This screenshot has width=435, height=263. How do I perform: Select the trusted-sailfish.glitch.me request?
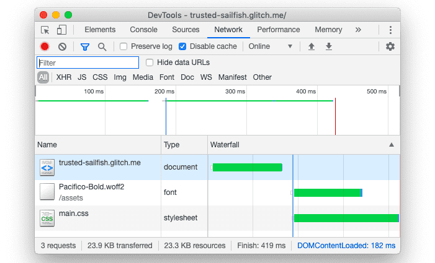pos(99,163)
